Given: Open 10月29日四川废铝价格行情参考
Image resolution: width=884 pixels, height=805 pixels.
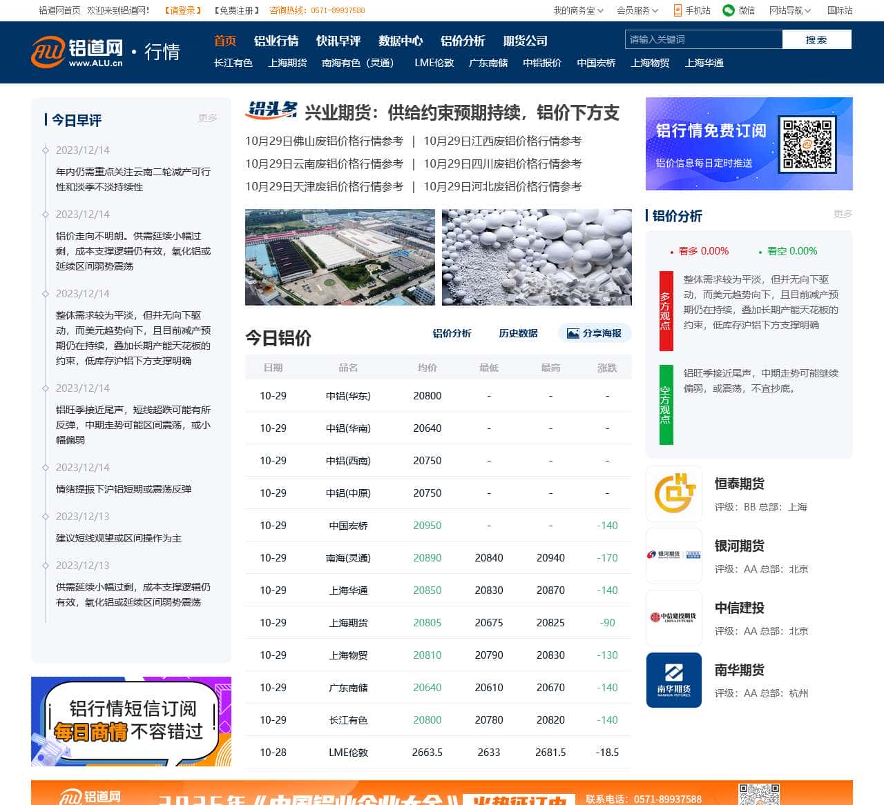Looking at the screenshot, I should (x=502, y=163).
